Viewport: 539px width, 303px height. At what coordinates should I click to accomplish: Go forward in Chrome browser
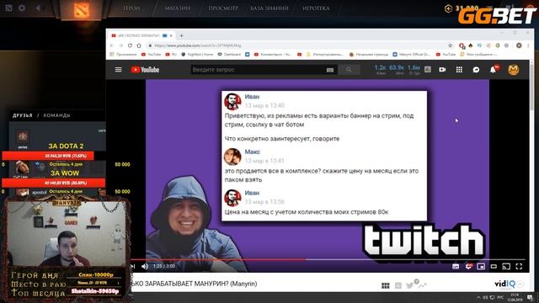pos(121,45)
